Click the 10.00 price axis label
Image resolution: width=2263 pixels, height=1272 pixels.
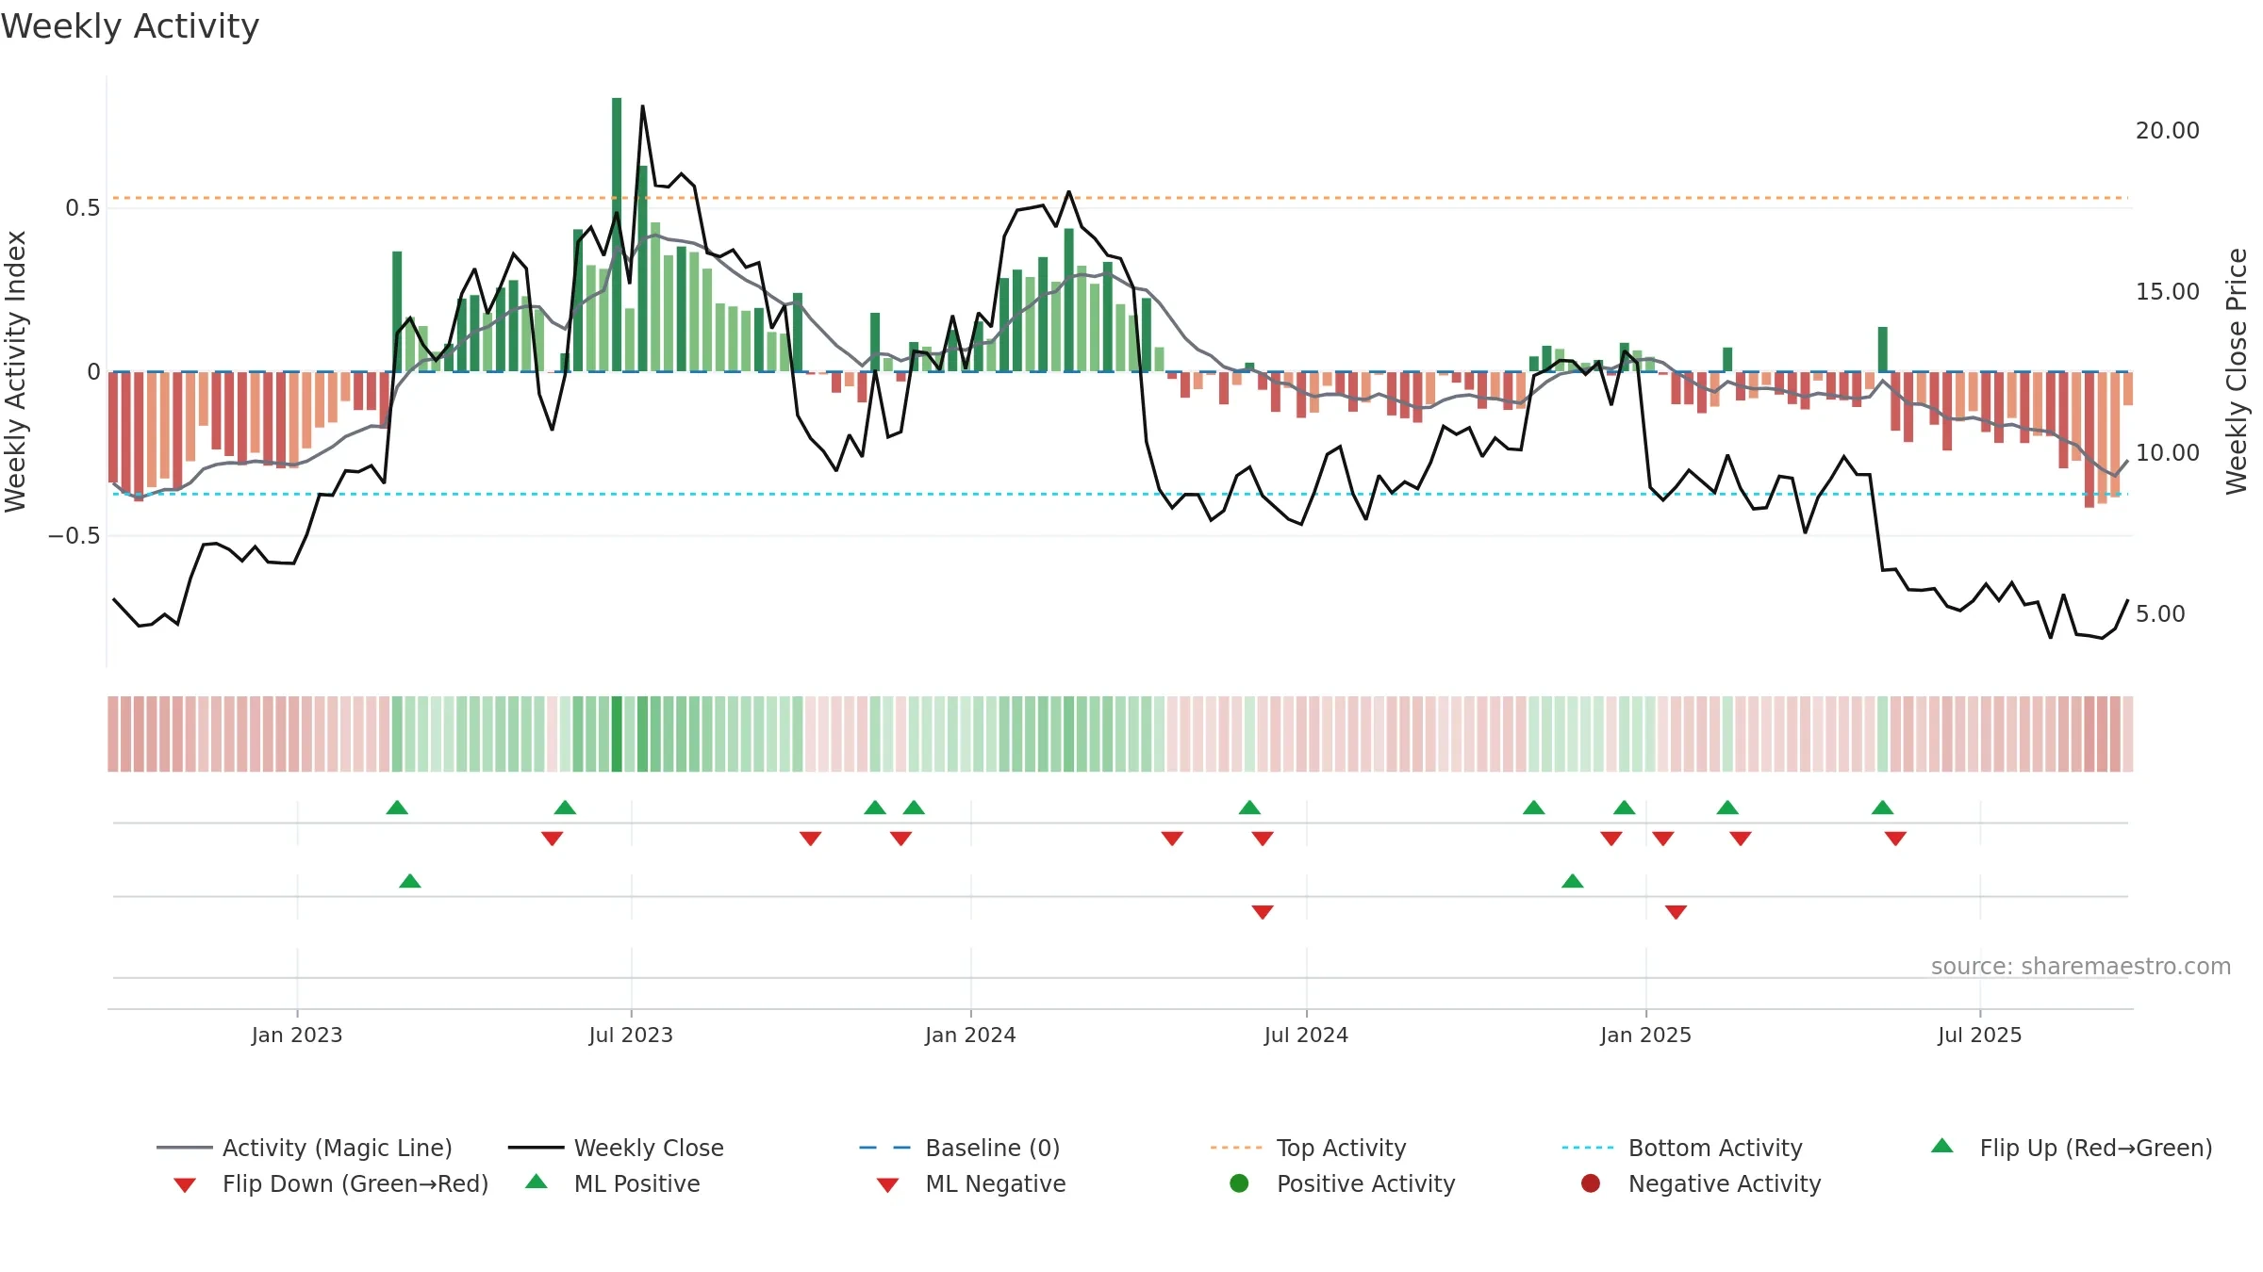coord(2168,452)
